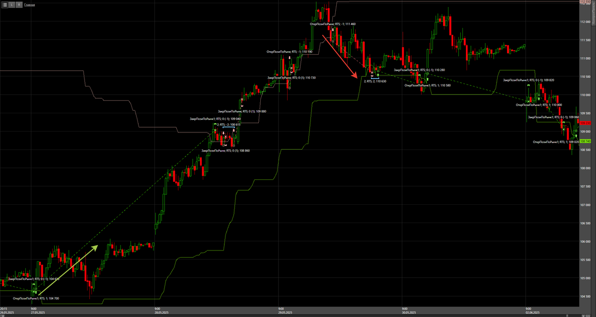Click the 28.05.2025 date label on time axis
Image resolution: width=596 pixels, height=317 pixels.
click(162, 312)
